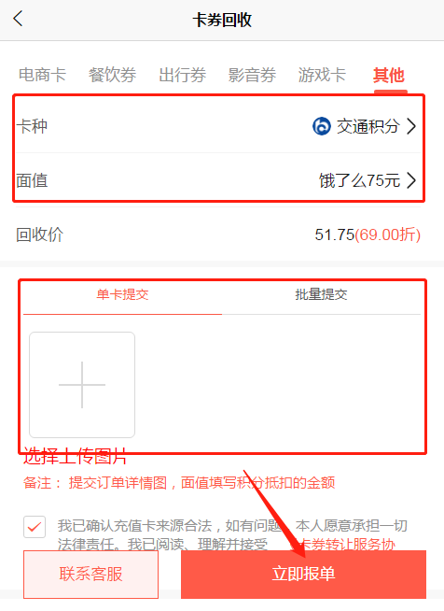The width and height of the screenshot is (444, 611).
Task: Click the 联系客服 contact support button
Action: pyautogui.click(x=90, y=574)
